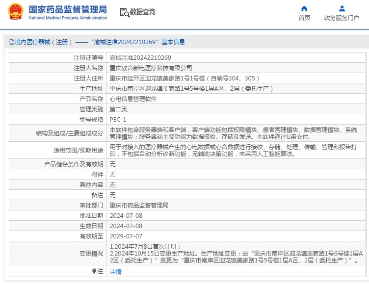Click the 首页 home icon

tap(304, 9)
